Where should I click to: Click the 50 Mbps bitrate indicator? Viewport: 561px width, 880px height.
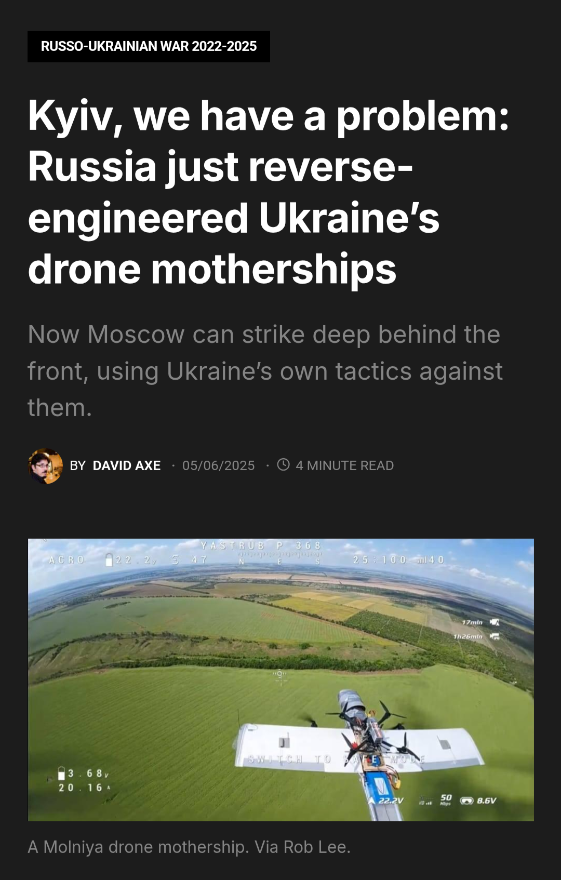point(446,799)
